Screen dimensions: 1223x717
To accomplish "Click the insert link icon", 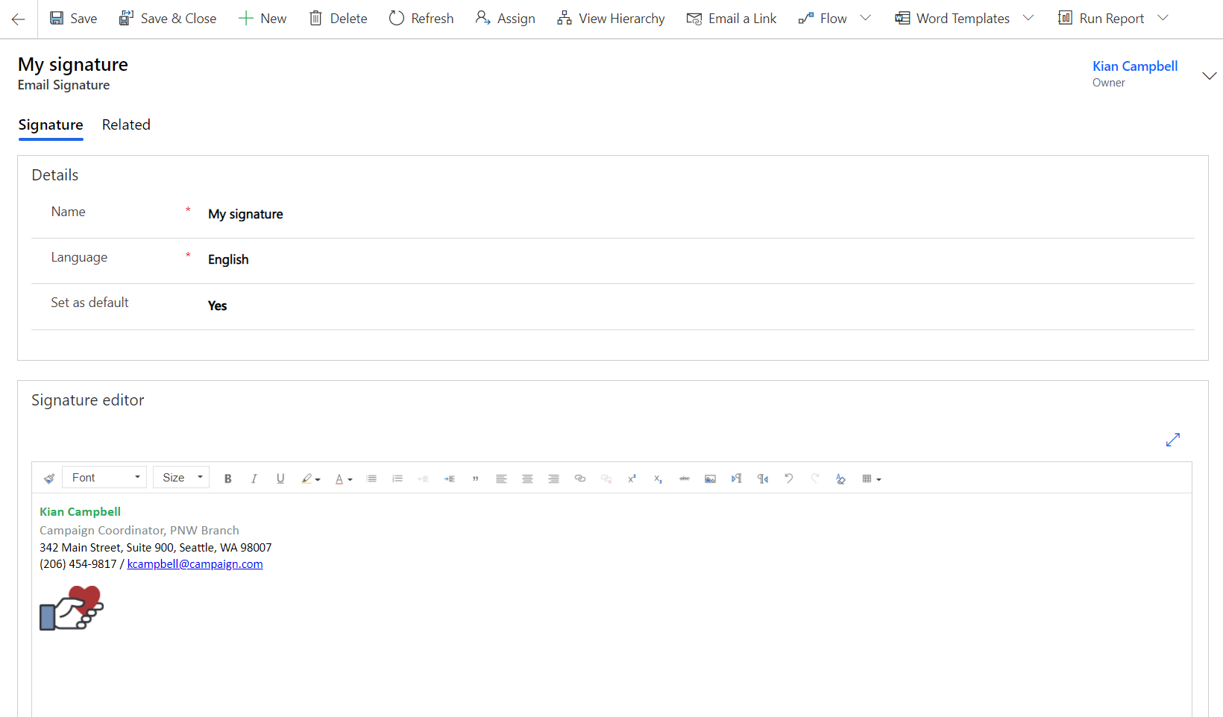I will 580,478.
